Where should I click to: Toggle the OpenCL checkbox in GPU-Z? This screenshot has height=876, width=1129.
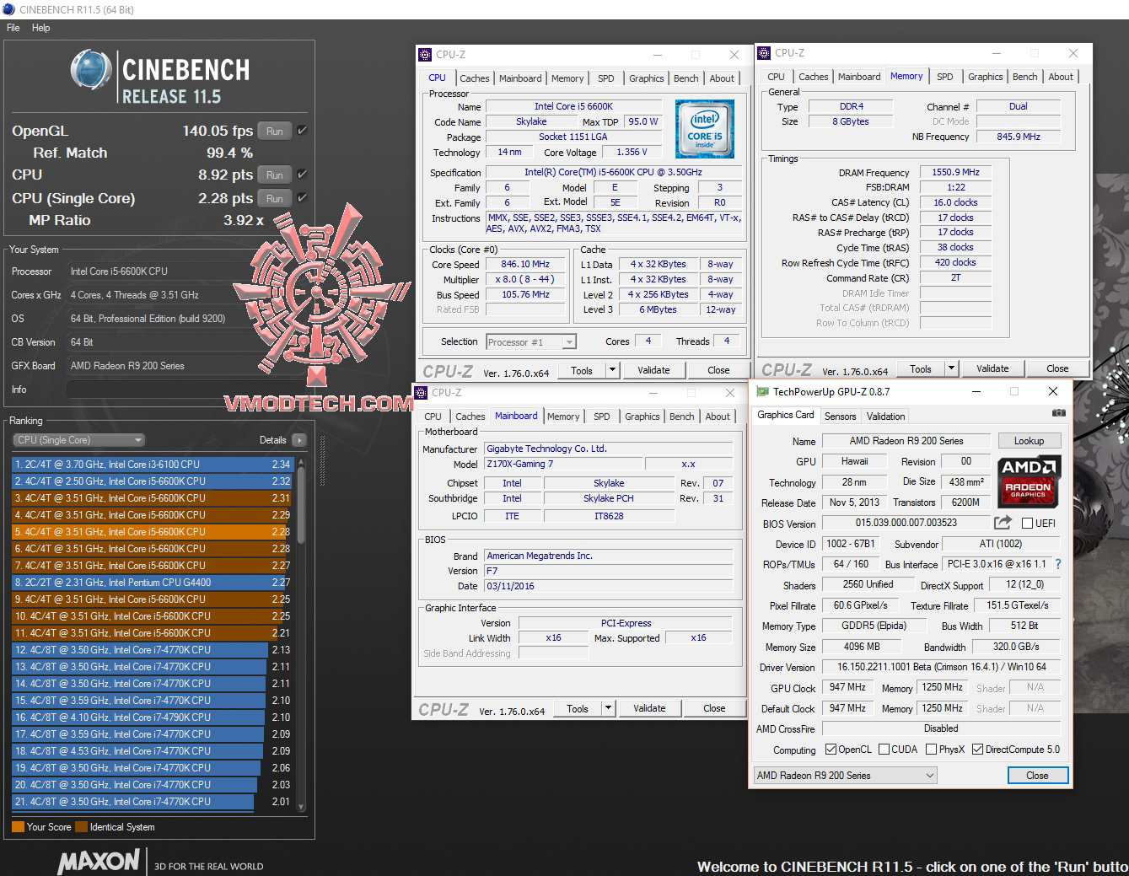coord(831,750)
